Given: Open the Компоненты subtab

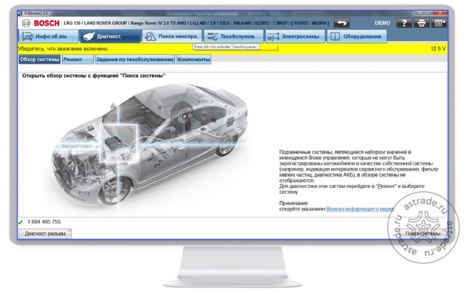Looking at the screenshot, I should coord(193,59).
